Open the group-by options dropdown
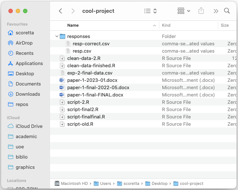 (184, 11)
